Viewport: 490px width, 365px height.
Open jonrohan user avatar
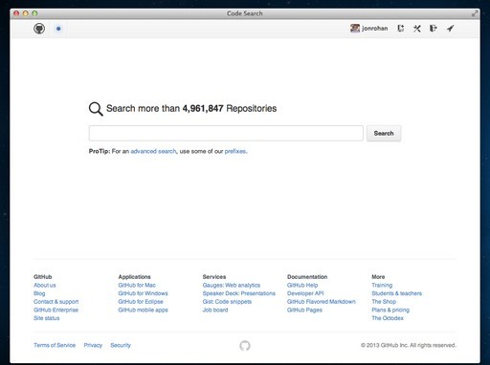coord(355,29)
